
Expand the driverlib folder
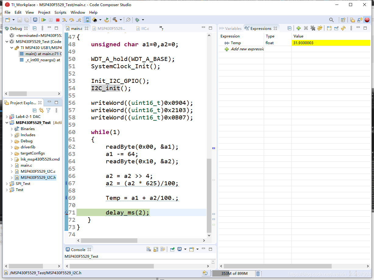[x=12, y=147]
